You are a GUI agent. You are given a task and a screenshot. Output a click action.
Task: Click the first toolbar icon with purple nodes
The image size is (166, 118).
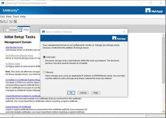(x=2, y=21)
